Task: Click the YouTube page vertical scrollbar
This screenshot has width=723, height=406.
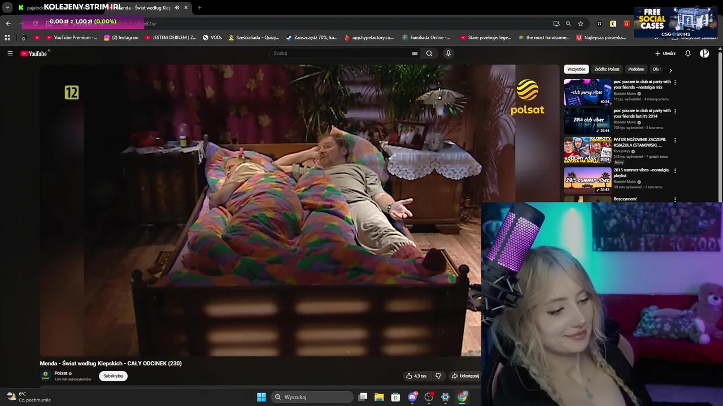Action: point(720,124)
